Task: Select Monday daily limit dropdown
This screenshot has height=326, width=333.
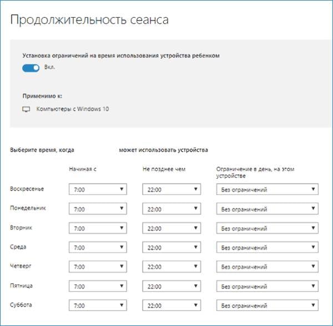Action: click(267, 209)
